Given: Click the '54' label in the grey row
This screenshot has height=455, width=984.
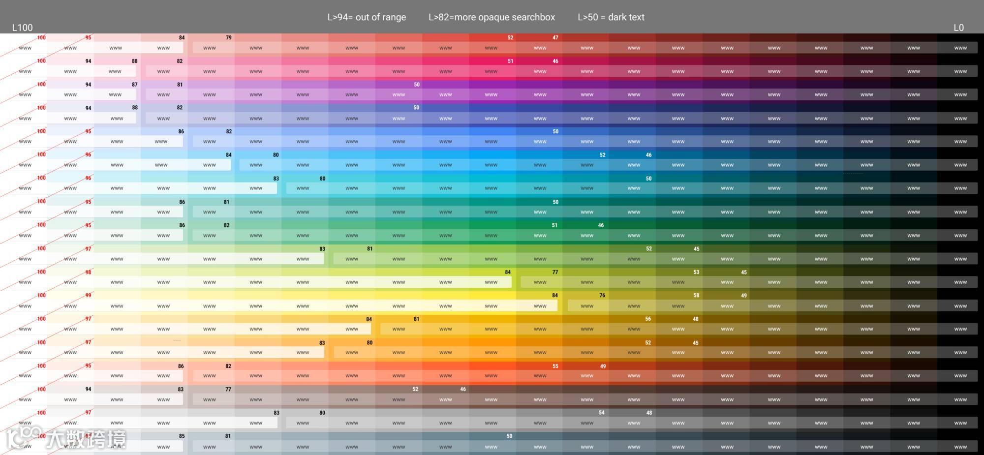Looking at the screenshot, I should click(x=602, y=413).
